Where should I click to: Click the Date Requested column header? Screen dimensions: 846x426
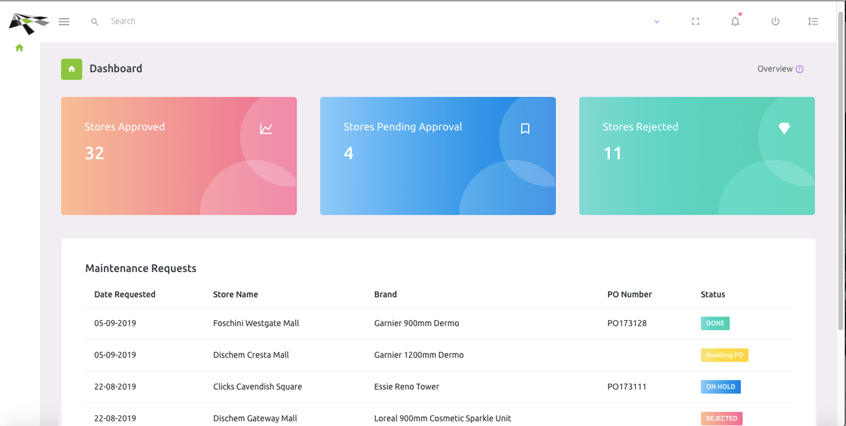click(125, 294)
